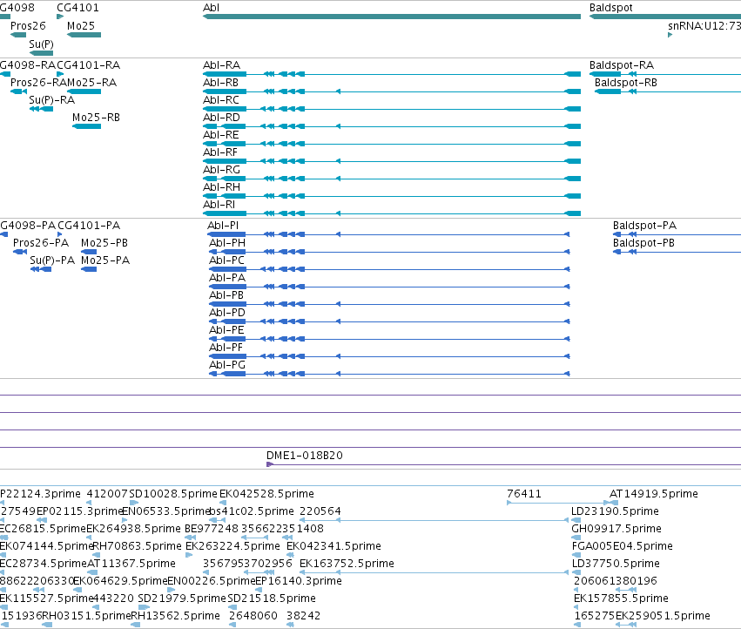This screenshot has height=629, width=741.
Task: Click the DME1-018B20 feature label
Action: [x=305, y=455]
